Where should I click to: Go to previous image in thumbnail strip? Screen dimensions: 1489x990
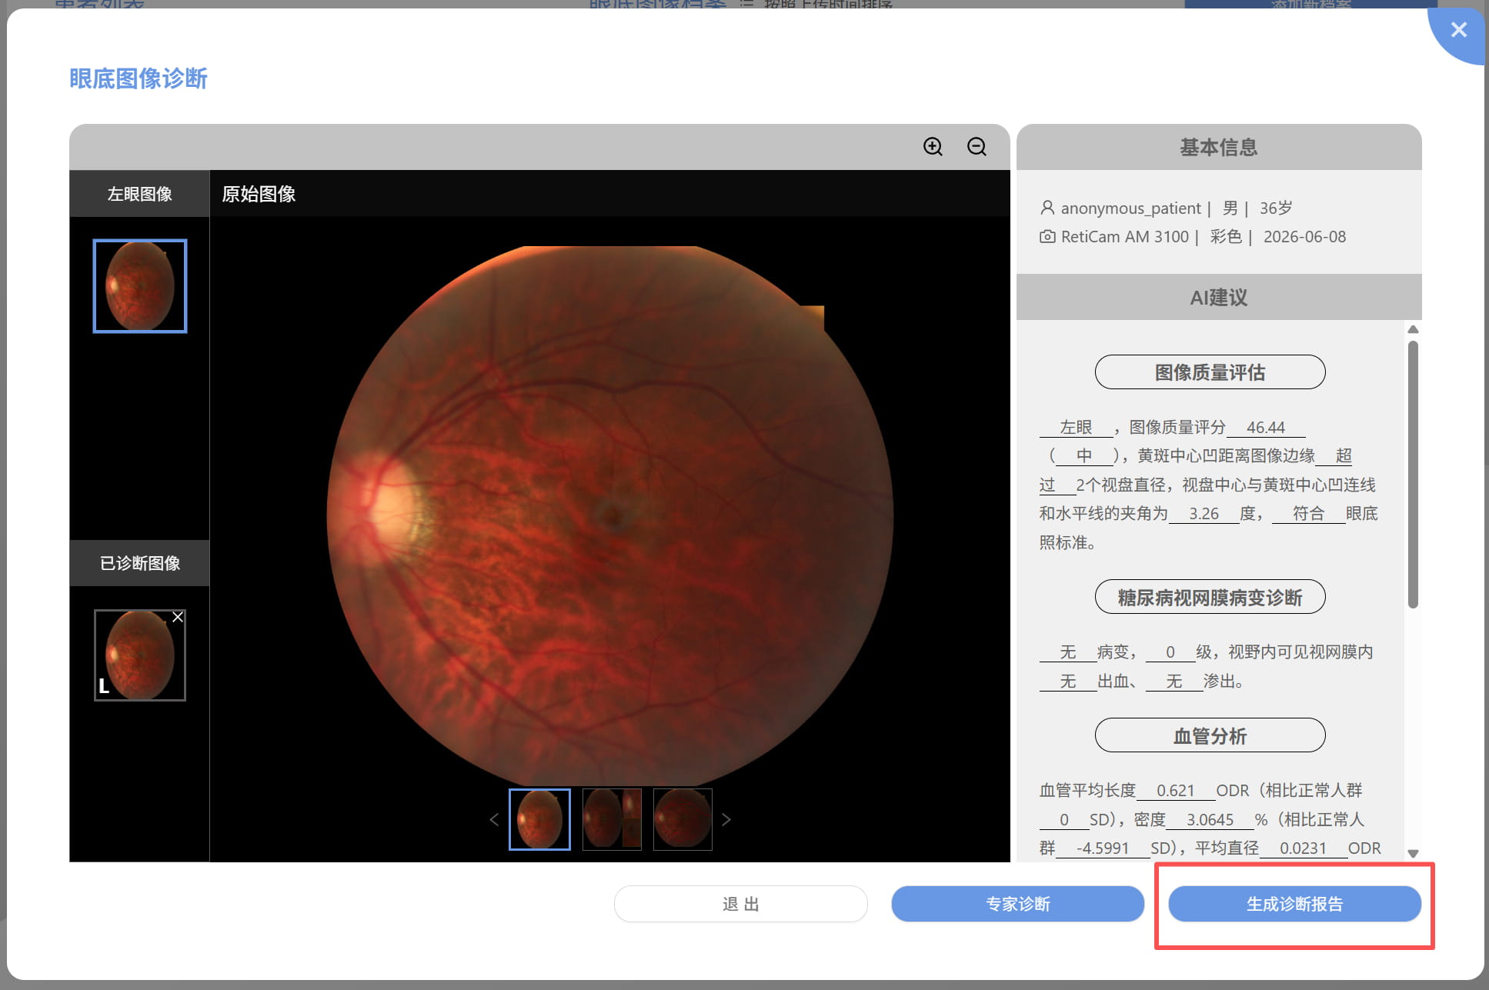click(494, 820)
